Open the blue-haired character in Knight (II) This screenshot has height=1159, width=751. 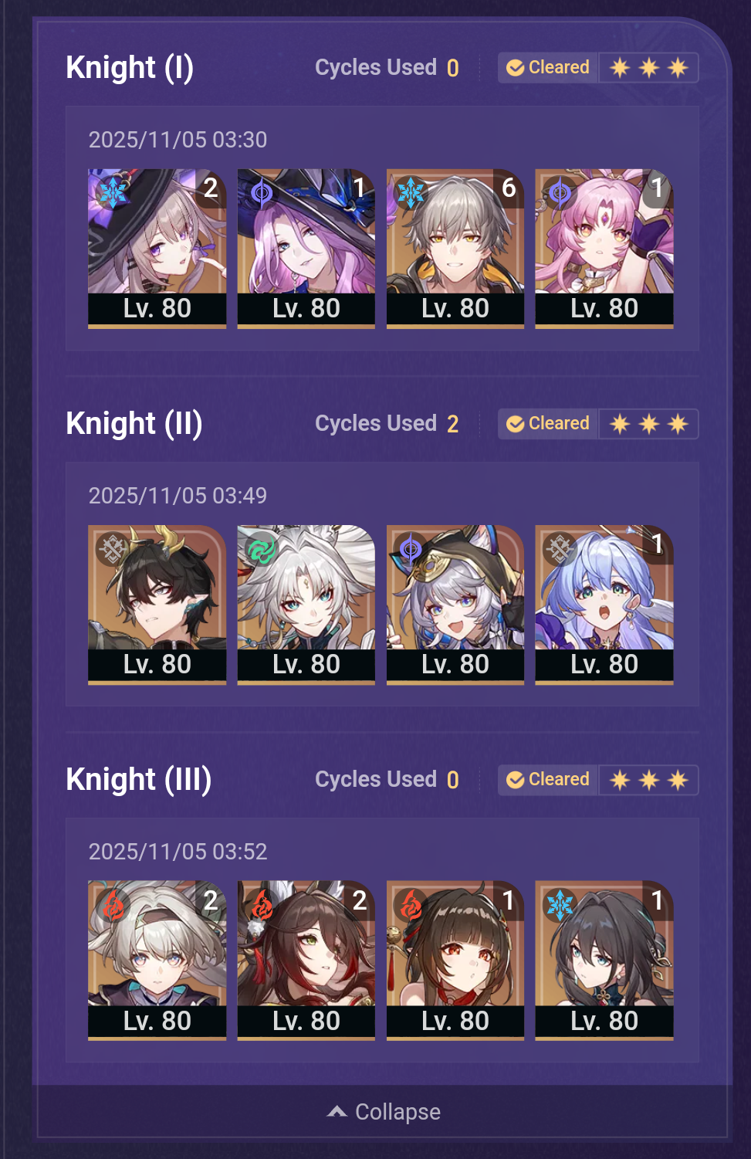tap(604, 605)
